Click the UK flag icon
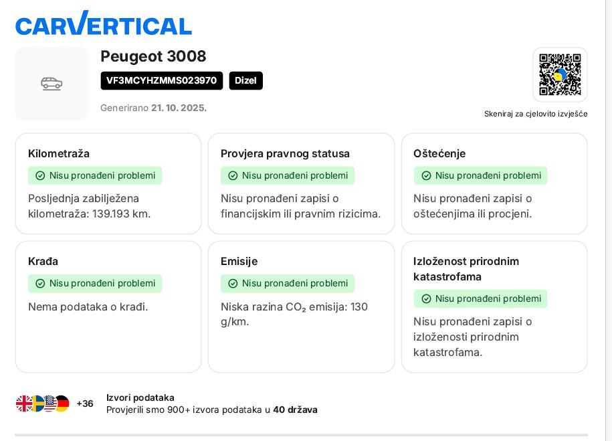 [x=24, y=404]
